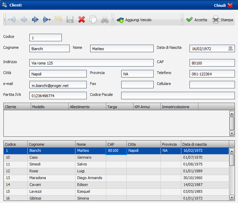The image size is (238, 203).
Task: Jump to the last client record
Action: tap(47, 19)
